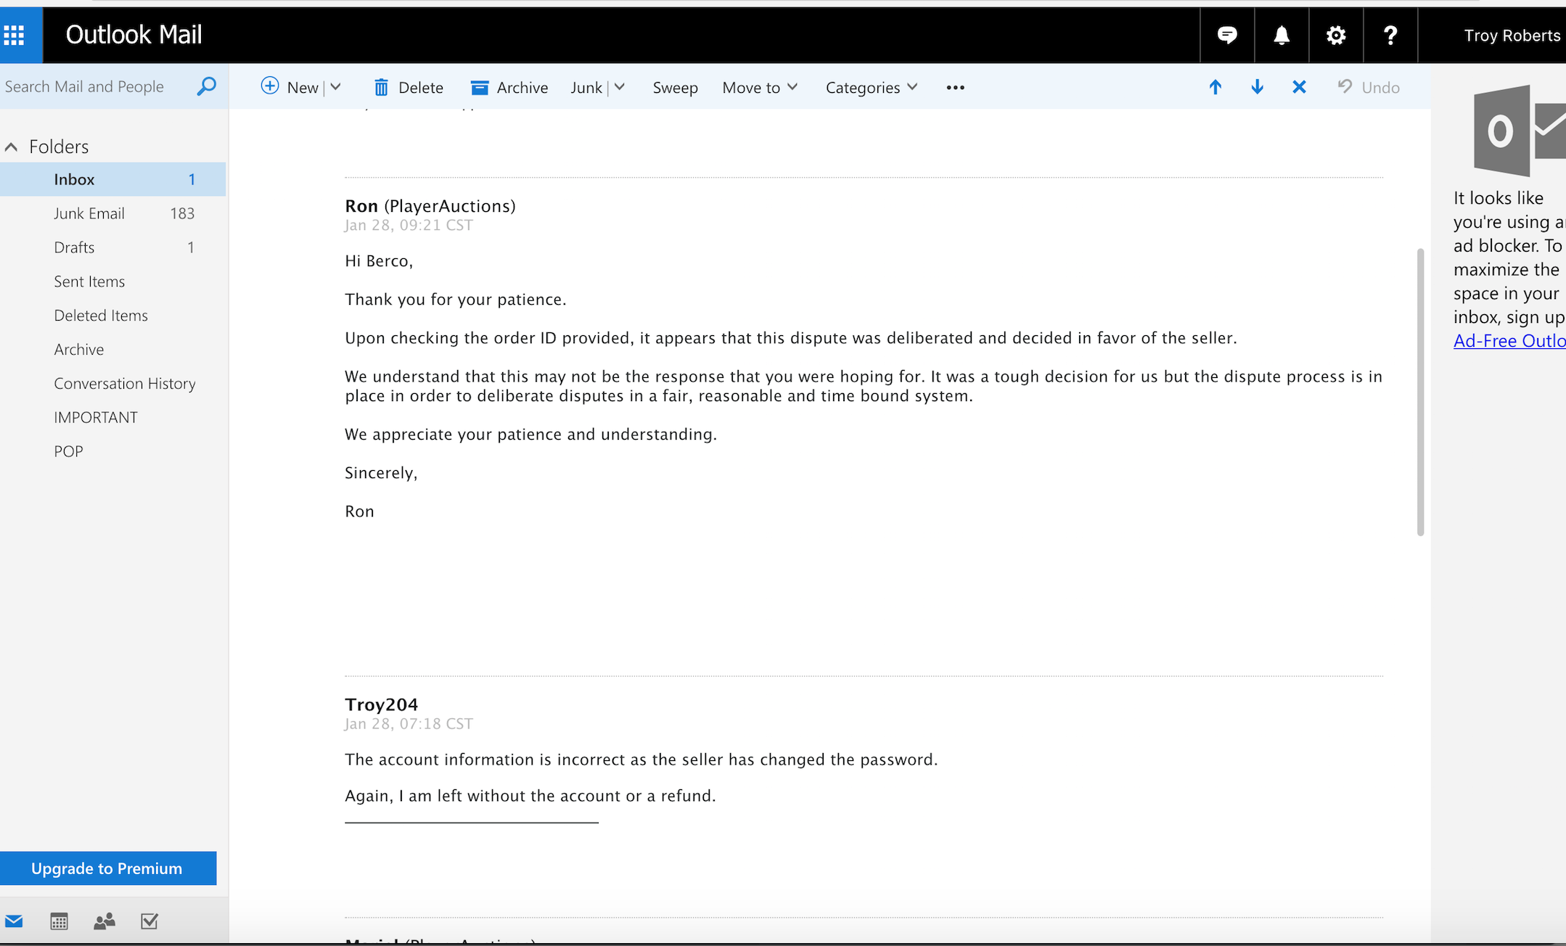This screenshot has width=1566, height=946.
Task: Open the app launcher grid icon
Action: click(x=15, y=35)
